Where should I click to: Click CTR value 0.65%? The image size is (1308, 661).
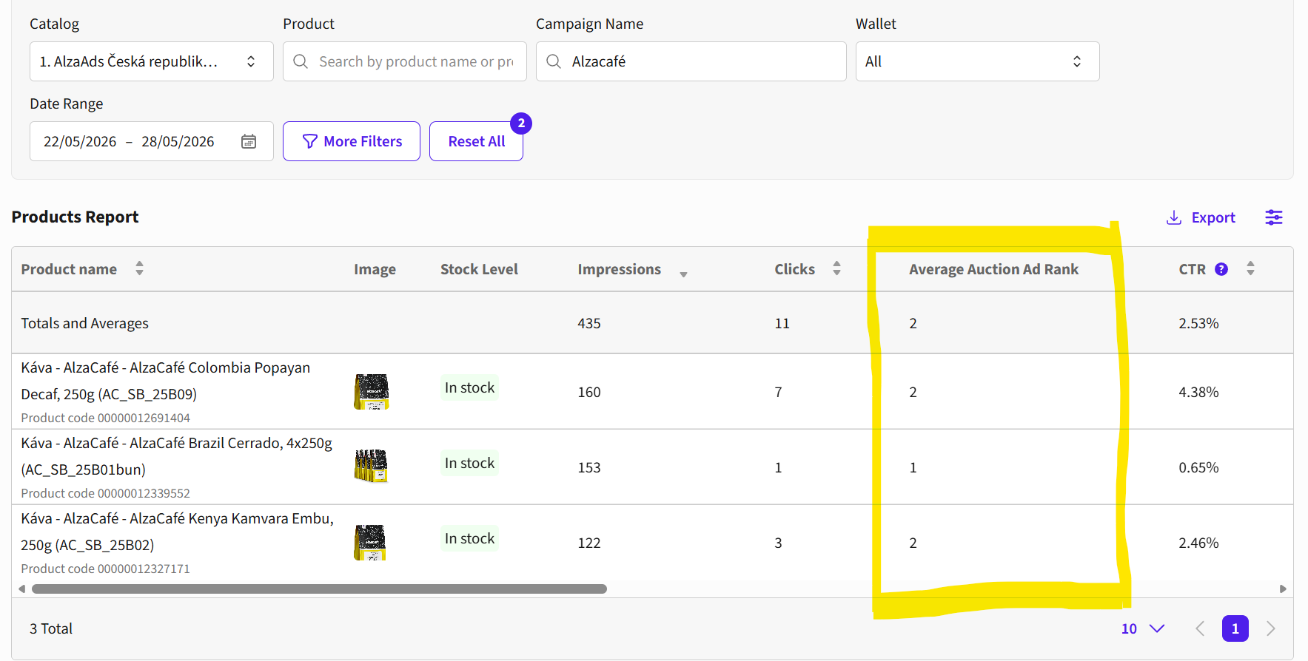pyautogui.click(x=1198, y=467)
